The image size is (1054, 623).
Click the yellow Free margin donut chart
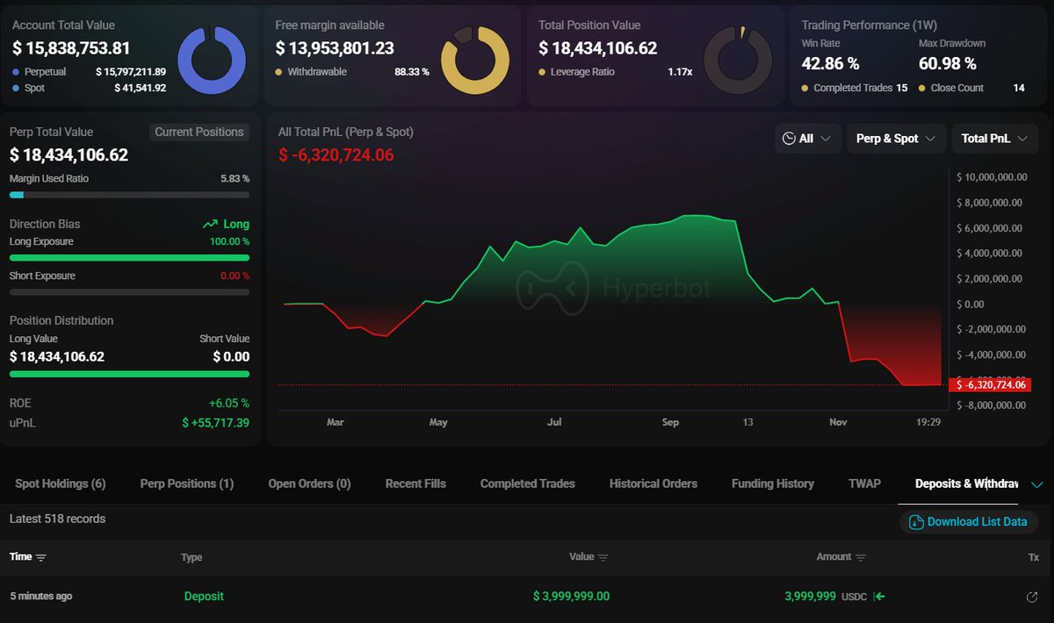(474, 61)
